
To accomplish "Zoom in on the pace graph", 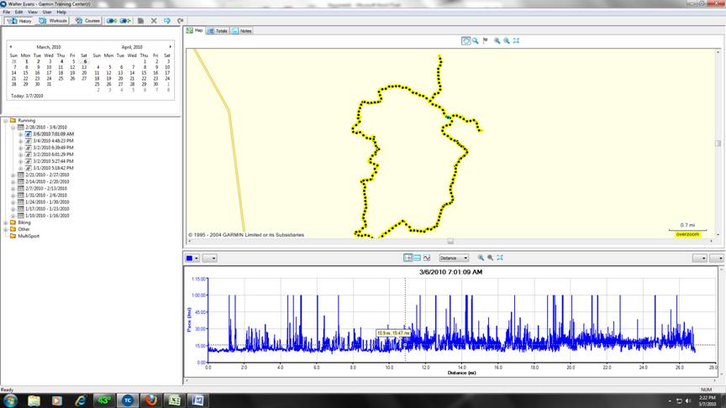I will 481,258.
